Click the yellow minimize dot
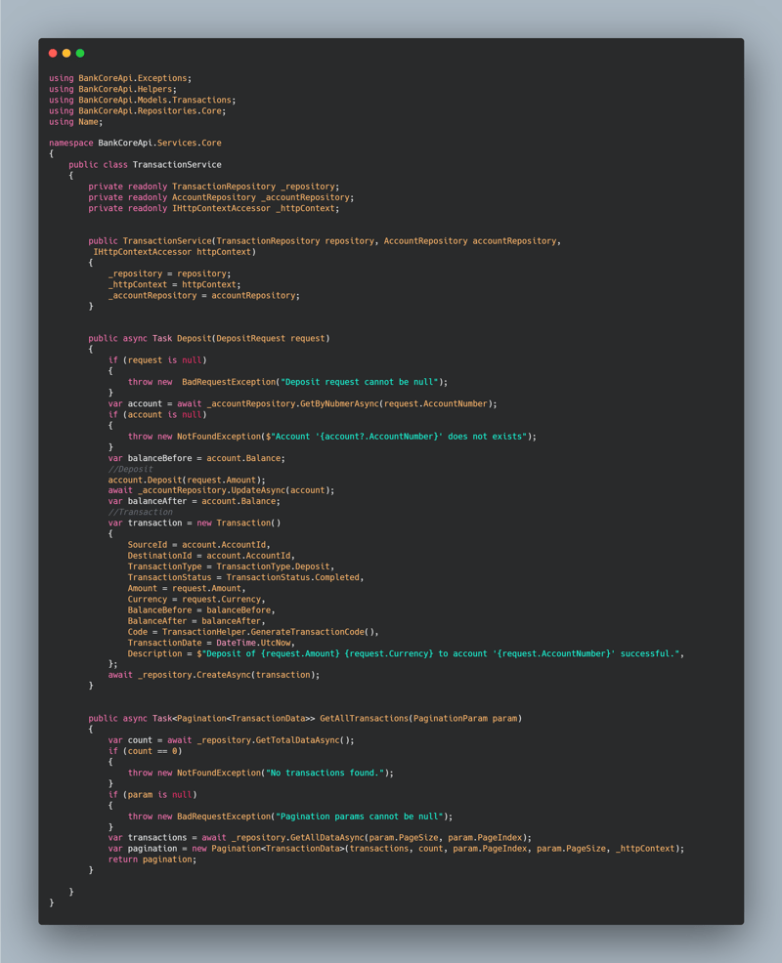Image resolution: width=782 pixels, height=963 pixels. pos(66,54)
